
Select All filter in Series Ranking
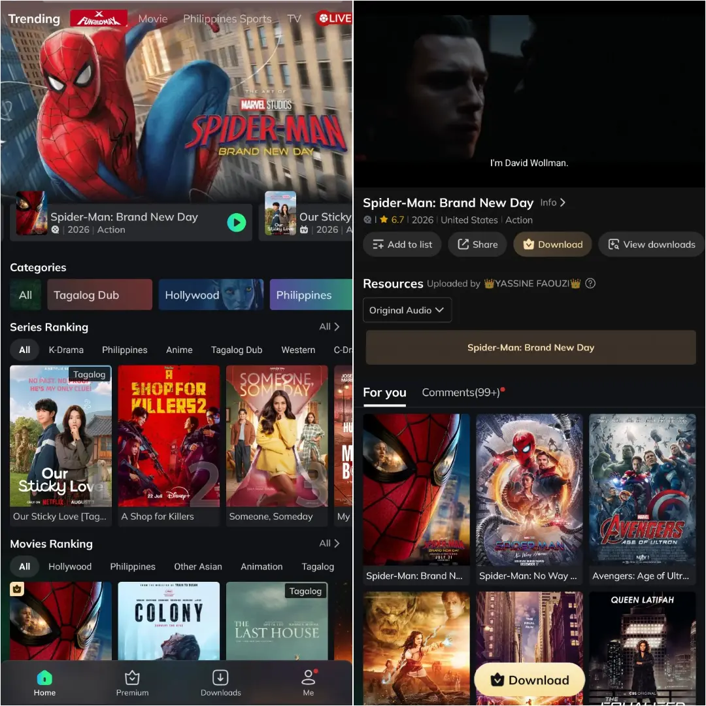(24, 350)
